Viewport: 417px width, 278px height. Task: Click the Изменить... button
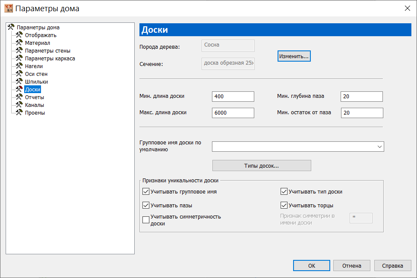[294, 56]
